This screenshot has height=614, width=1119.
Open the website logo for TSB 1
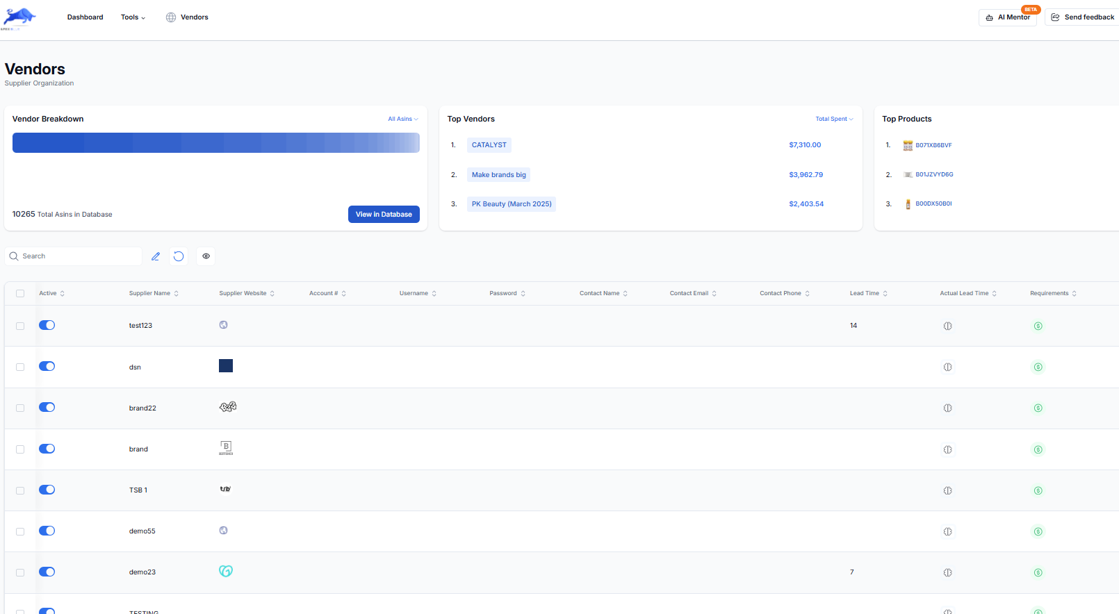tap(225, 489)
